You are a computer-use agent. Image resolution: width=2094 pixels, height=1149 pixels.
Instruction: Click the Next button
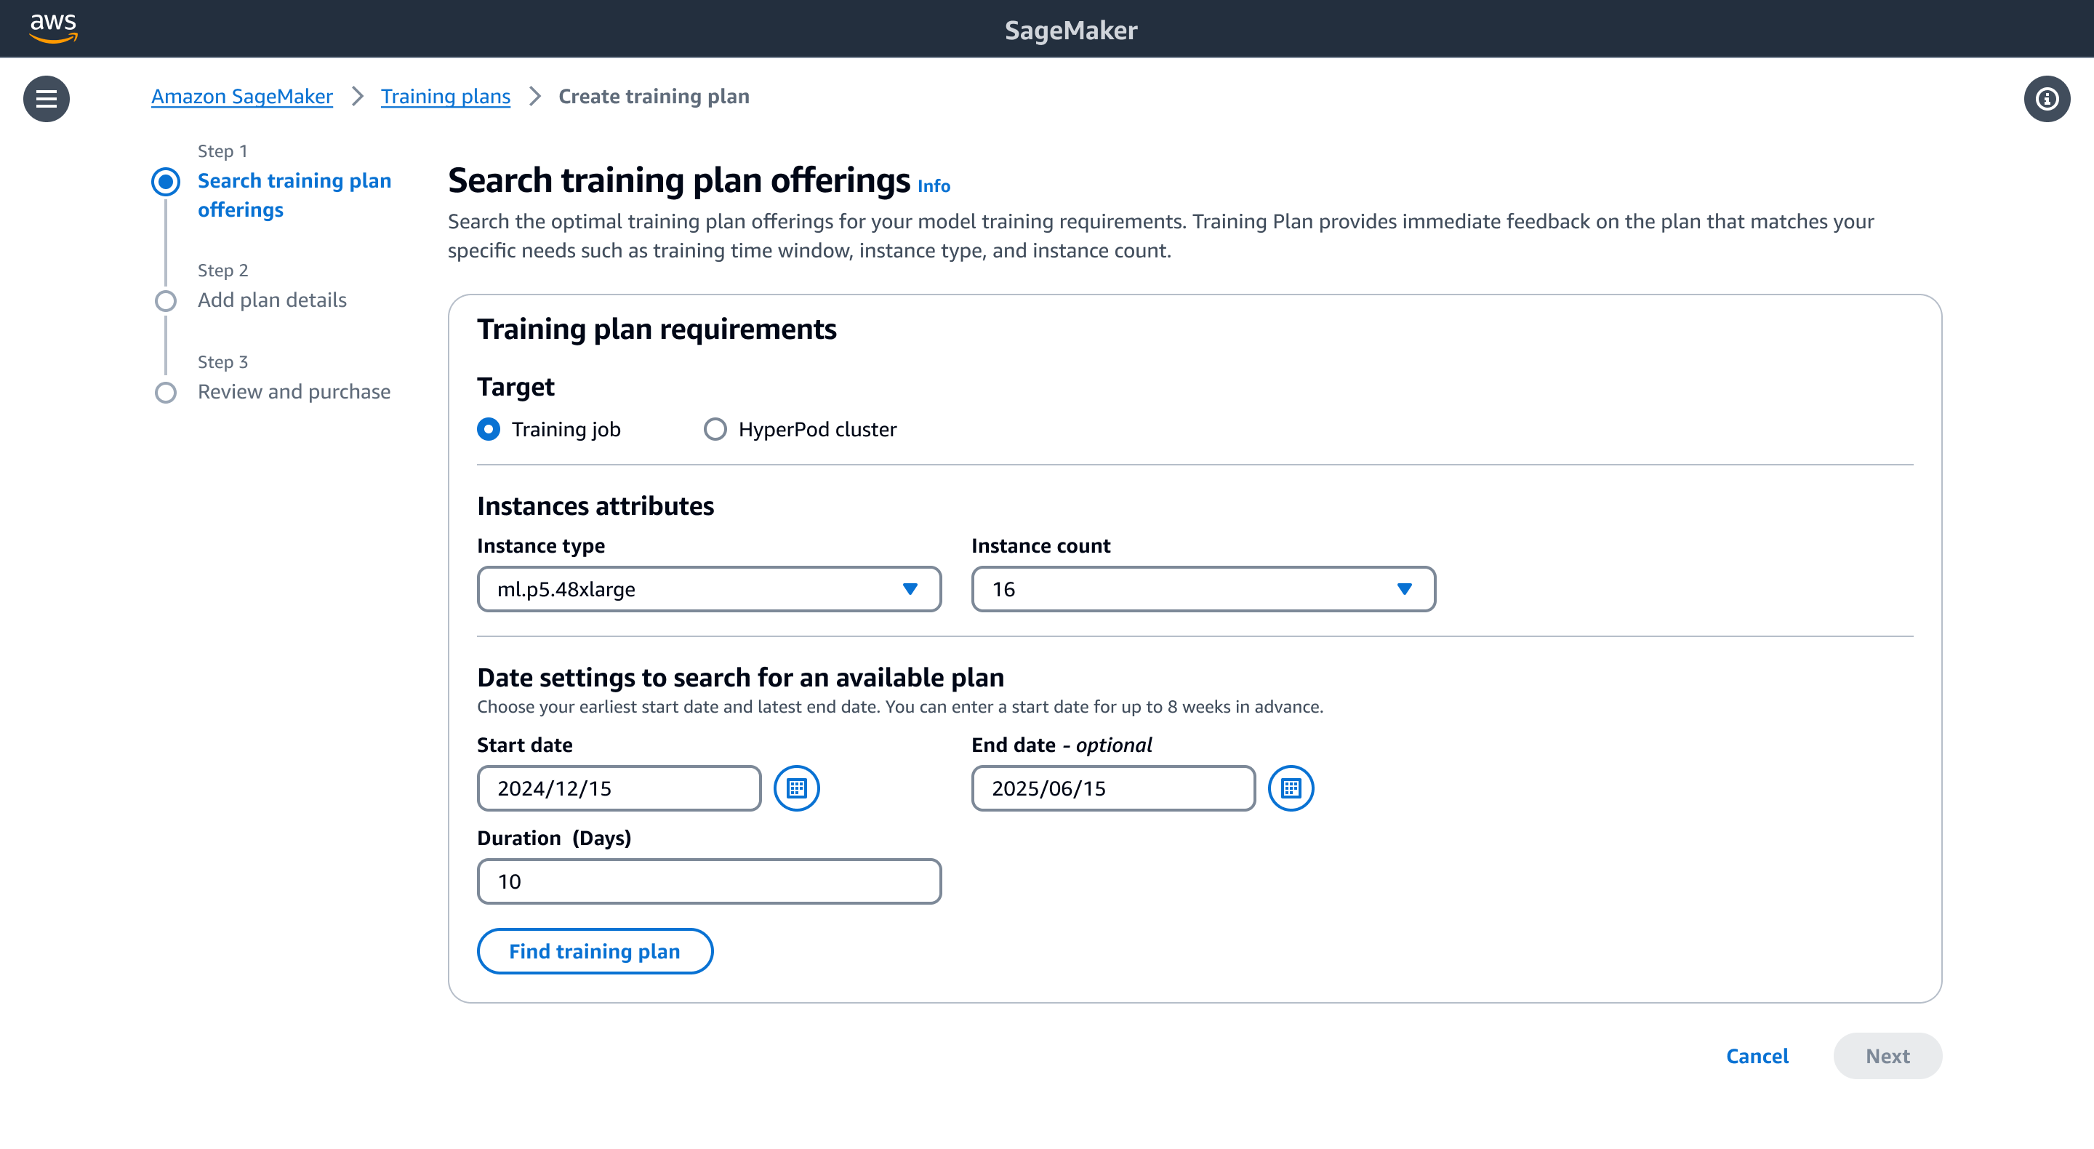point(1888,1054)
